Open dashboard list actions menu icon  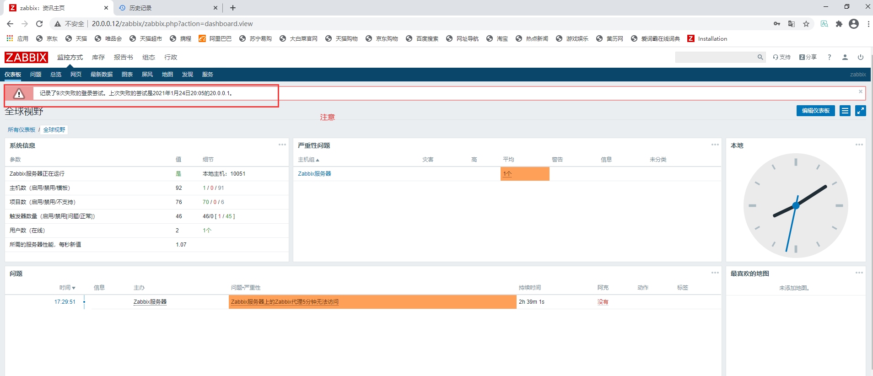tap(845, 111)
